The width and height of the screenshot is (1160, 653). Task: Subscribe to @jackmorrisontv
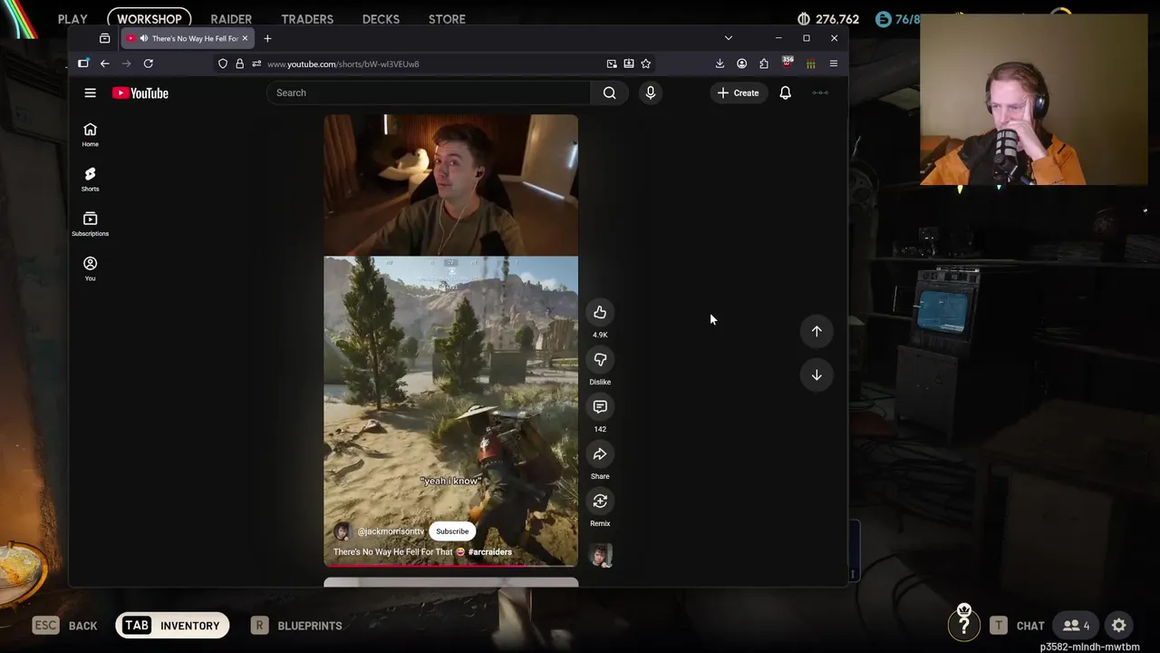(x=452, y=531)
